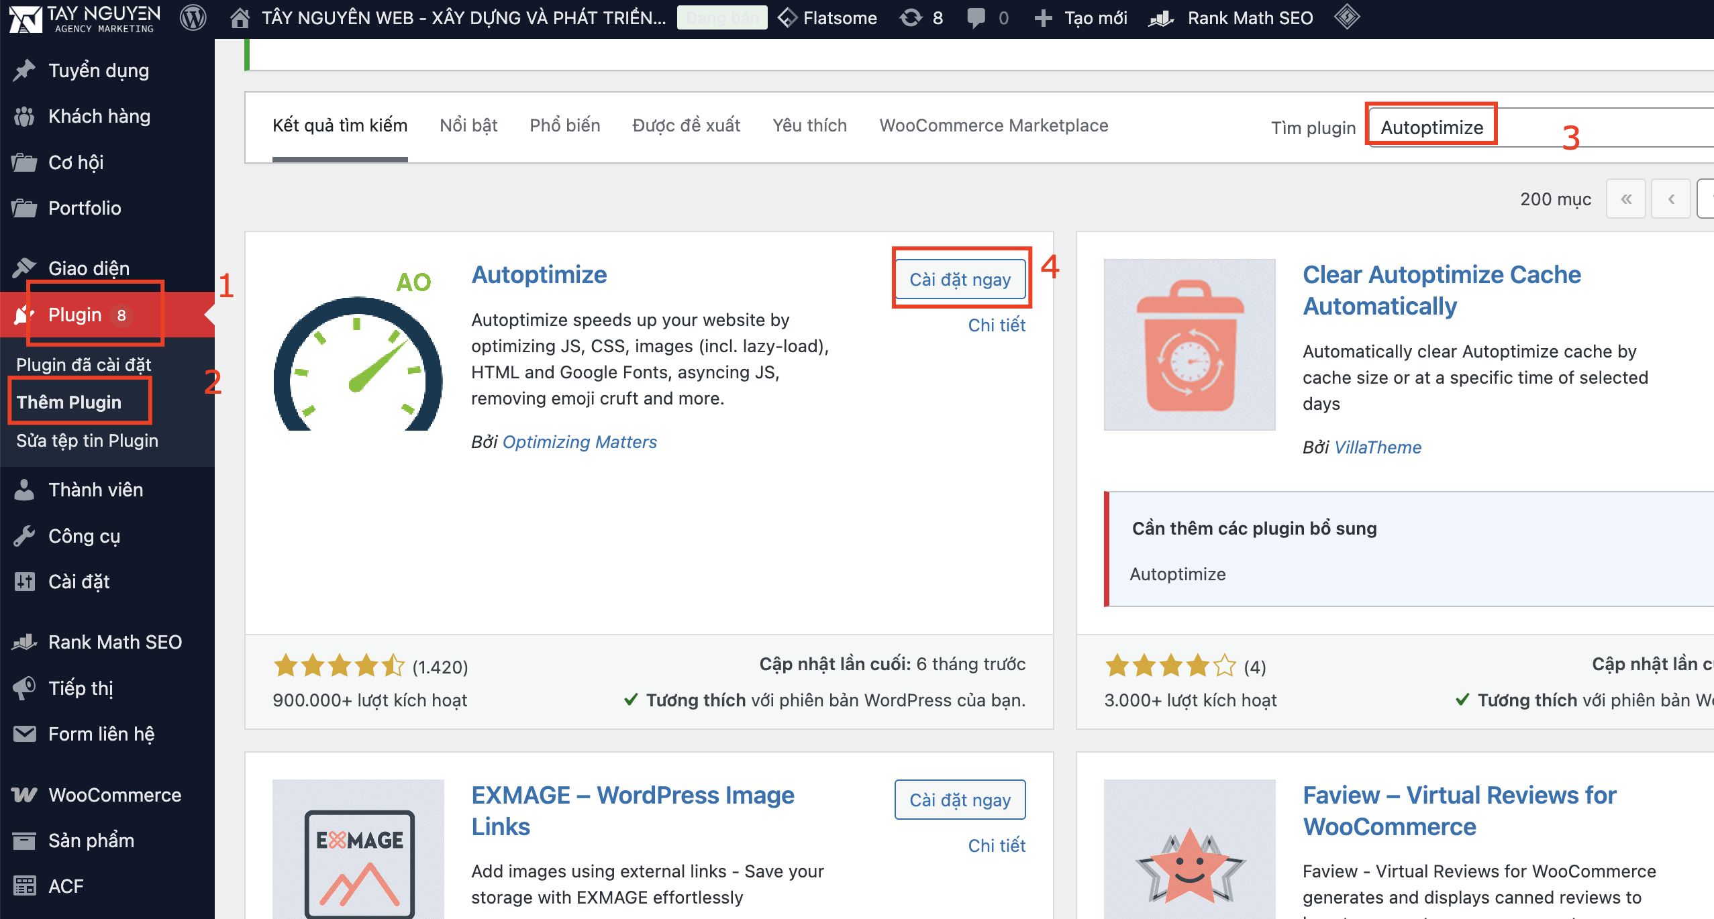Click the Optimizing Matters author link
The height and width of the screenshot is (919, 1714).
click(579, 442)
